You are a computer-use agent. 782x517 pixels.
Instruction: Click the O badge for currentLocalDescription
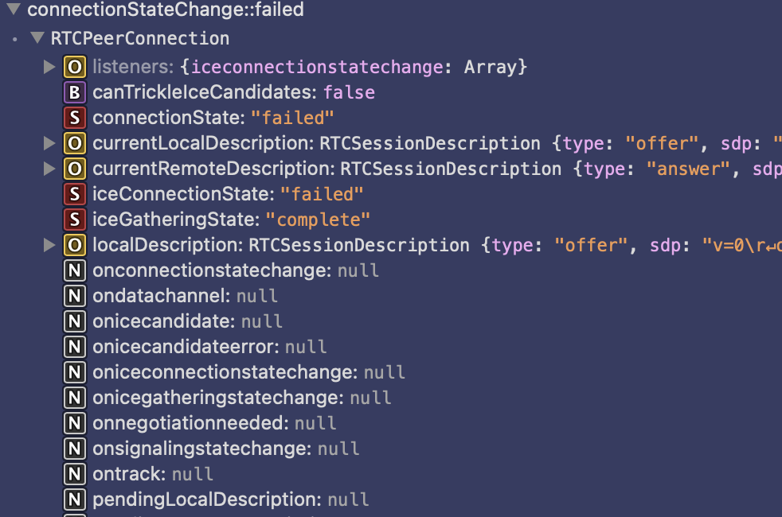74,143
